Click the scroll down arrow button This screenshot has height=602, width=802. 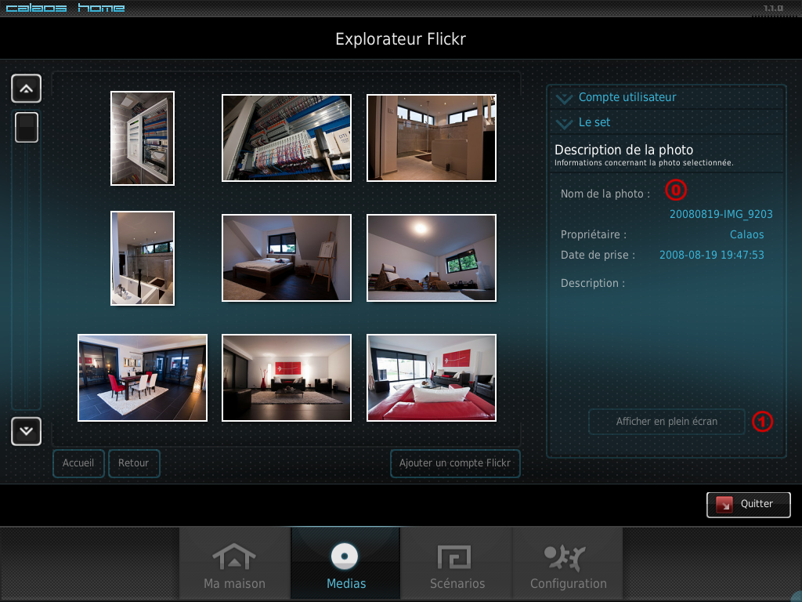click(26, 431)
